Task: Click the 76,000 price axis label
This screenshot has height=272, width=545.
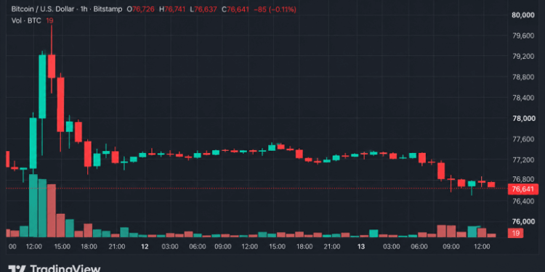Action: pyautogui.click(x=522, y=222)
